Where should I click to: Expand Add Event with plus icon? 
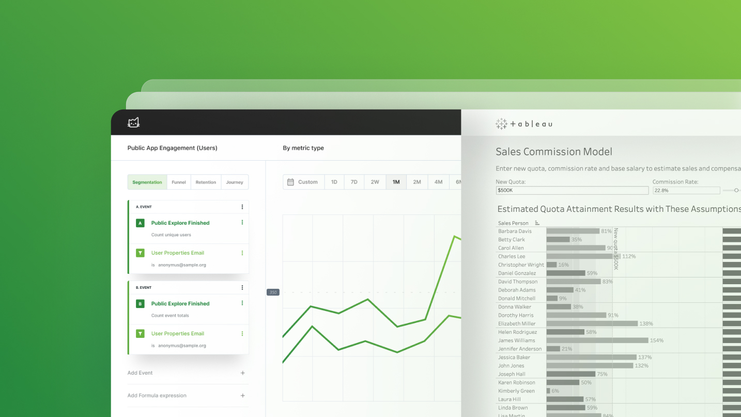242,373
